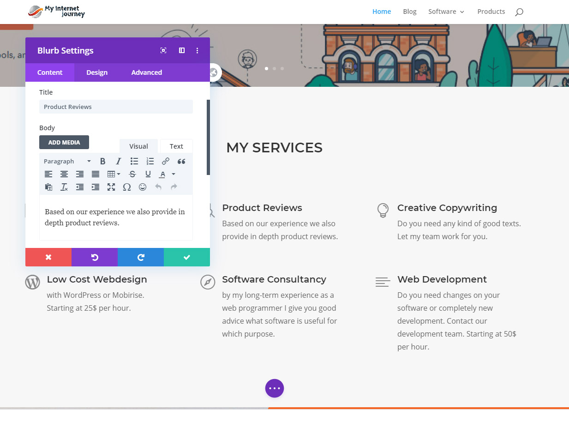569x428 pixels.
Task: Apply italic formatting in body editor
Action: click(119, 161)
